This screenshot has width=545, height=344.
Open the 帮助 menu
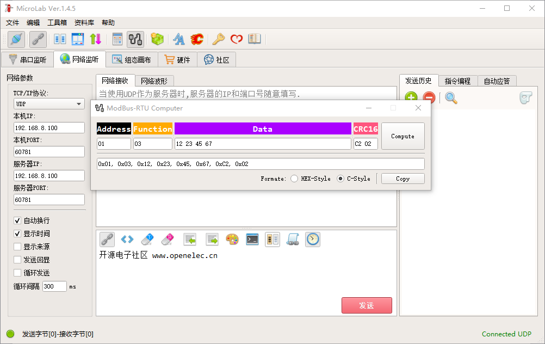[108, 23]
